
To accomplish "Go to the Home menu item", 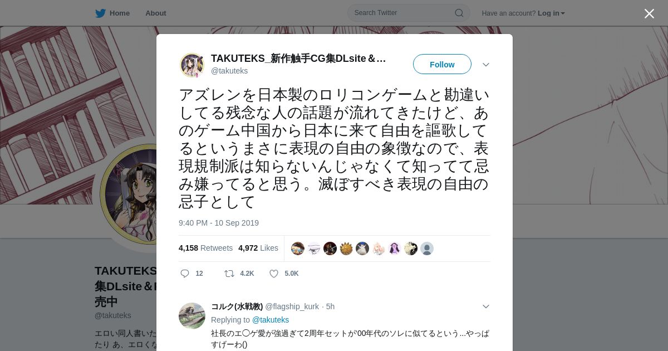I will pos(119,13).
